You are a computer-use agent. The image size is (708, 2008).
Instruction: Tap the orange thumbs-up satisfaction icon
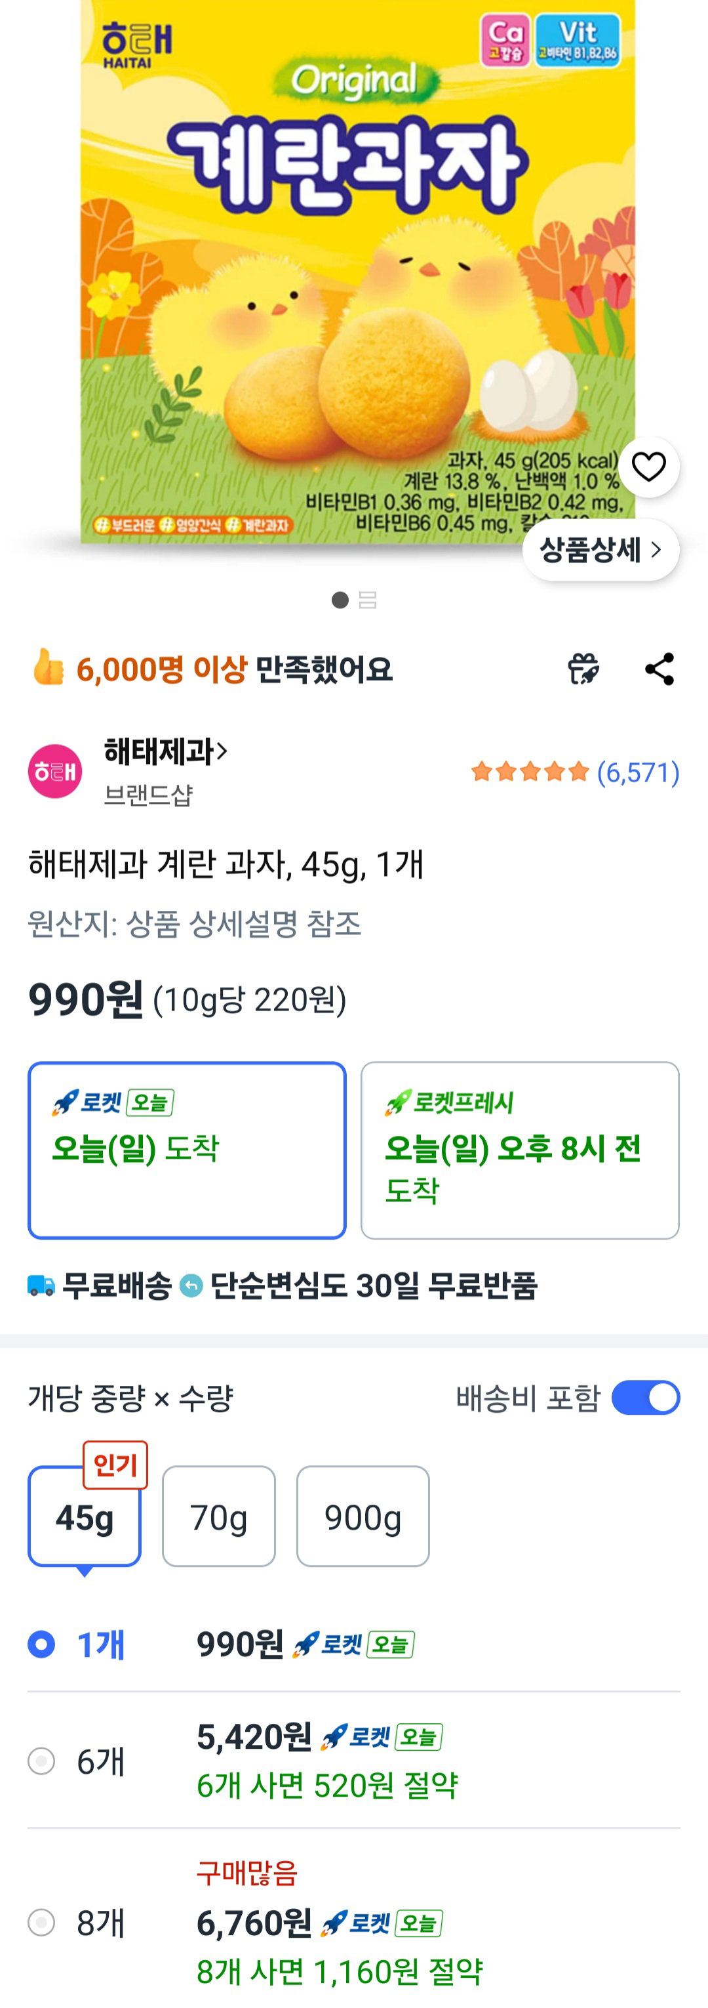47,667
